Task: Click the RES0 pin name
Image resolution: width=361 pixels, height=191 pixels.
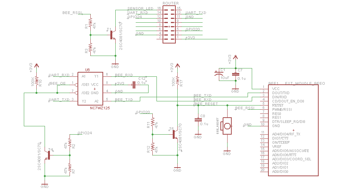Action: coord(276,113)
